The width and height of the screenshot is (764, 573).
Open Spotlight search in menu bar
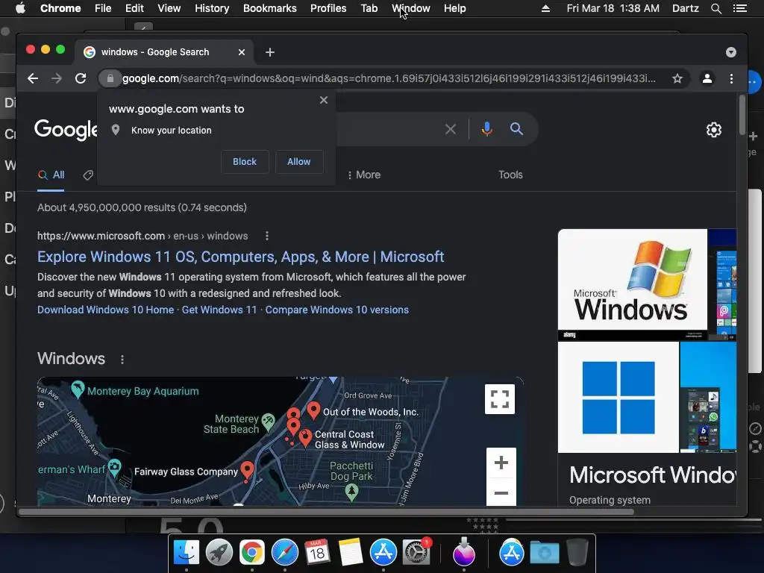pos(716,8)
